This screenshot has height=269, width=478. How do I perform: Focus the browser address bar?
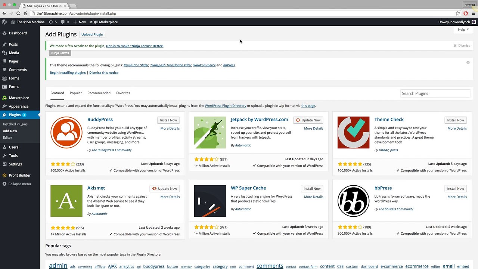click(x=243, y=13)
